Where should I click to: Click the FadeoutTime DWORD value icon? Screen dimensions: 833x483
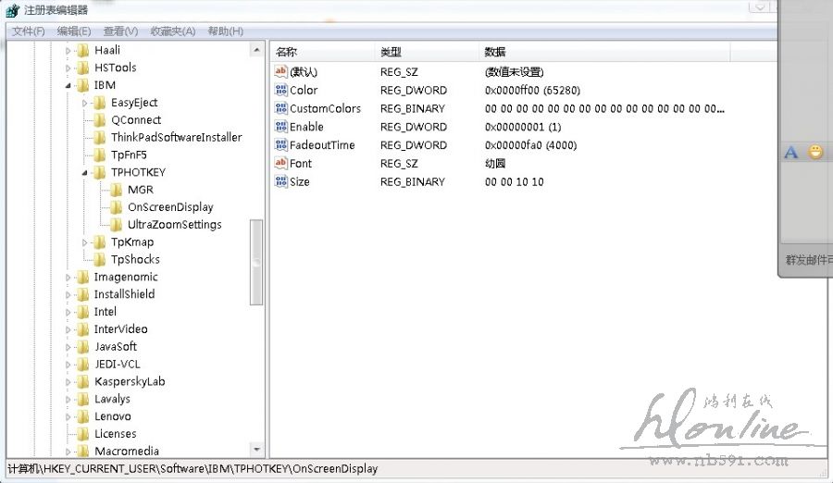point(281,144)
